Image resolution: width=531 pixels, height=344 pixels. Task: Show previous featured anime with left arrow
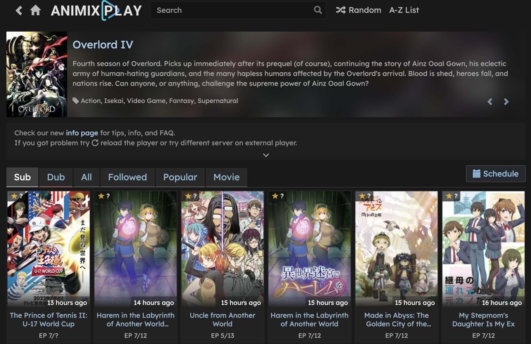point(490,102)
